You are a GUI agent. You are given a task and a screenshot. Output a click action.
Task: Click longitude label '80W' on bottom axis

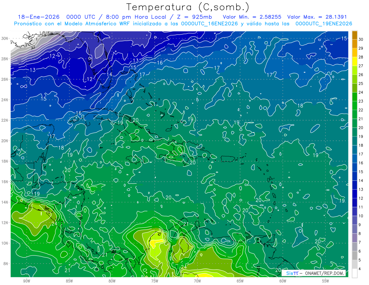point(112,281)
